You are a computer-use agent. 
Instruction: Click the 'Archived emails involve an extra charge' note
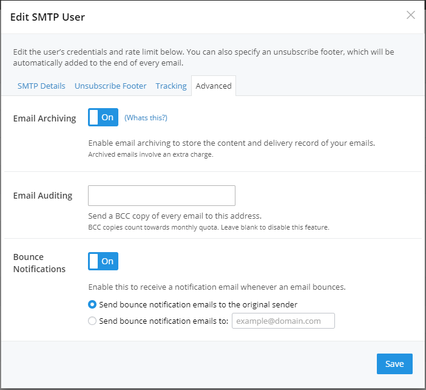tap(150, 154)
